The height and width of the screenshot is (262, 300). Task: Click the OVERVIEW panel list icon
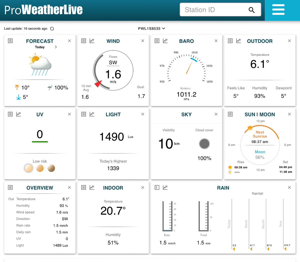pyautogui.click(x=10, y=187)
